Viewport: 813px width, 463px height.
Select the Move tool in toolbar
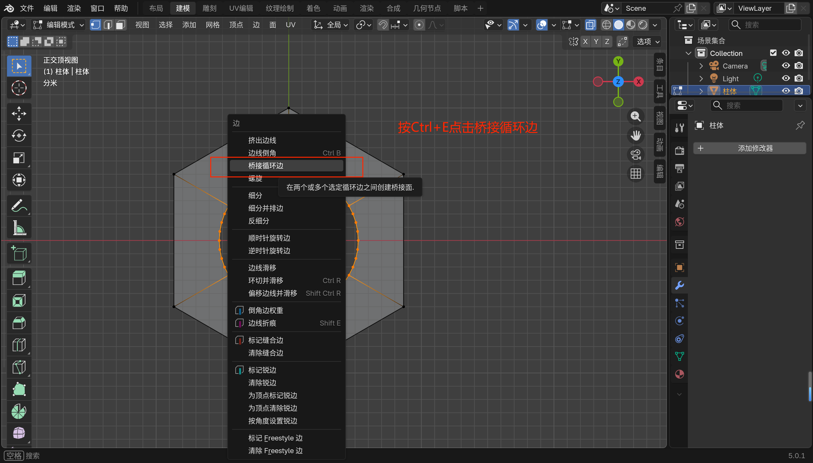click(19, 114)
